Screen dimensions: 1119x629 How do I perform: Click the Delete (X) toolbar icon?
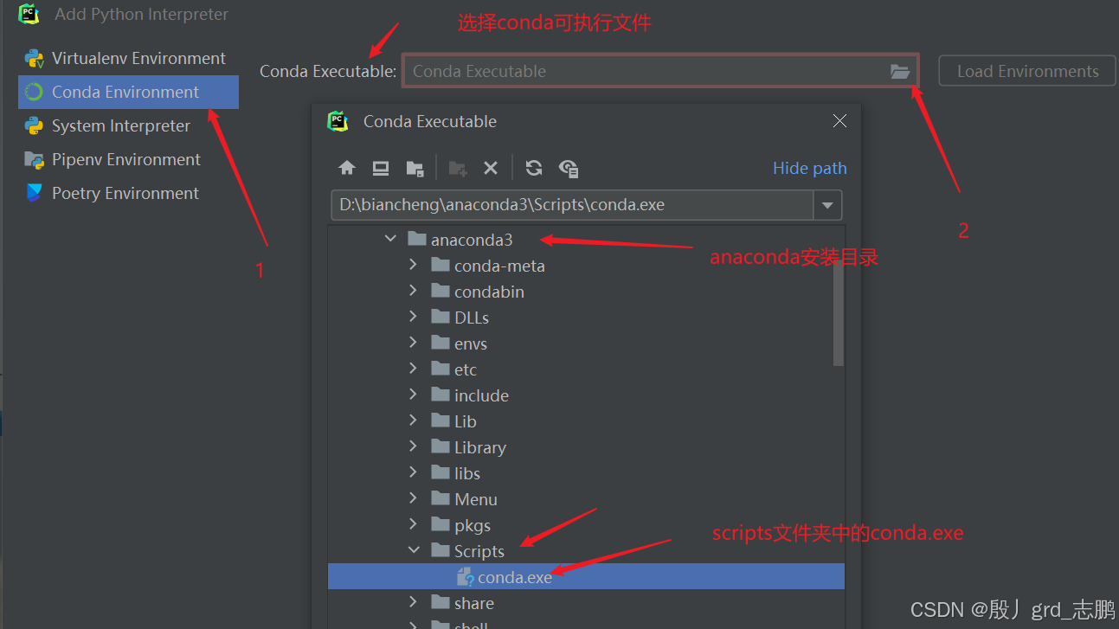pyautogui.click(x=491, y=168)
